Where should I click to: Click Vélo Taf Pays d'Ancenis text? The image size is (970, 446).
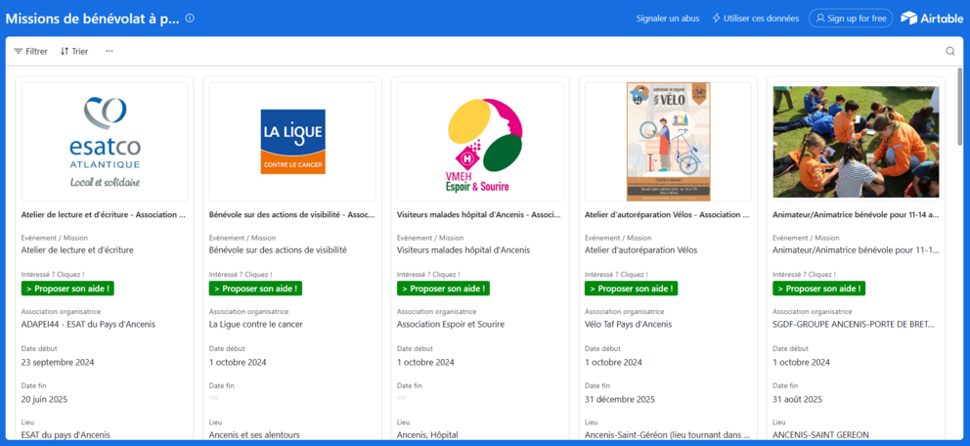point(628,324)
